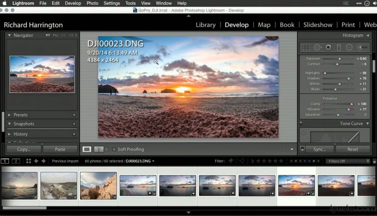
Task: Set Navigator zoom to 1:1
Action: pos(63,35)
